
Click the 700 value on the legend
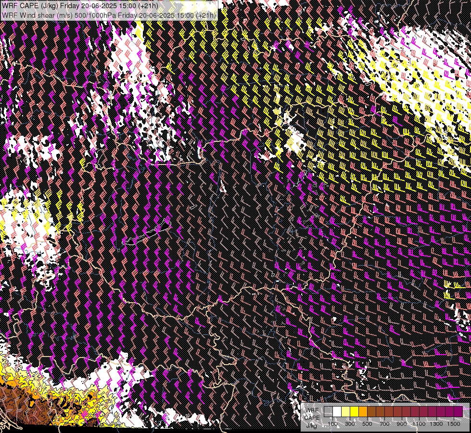384,424
